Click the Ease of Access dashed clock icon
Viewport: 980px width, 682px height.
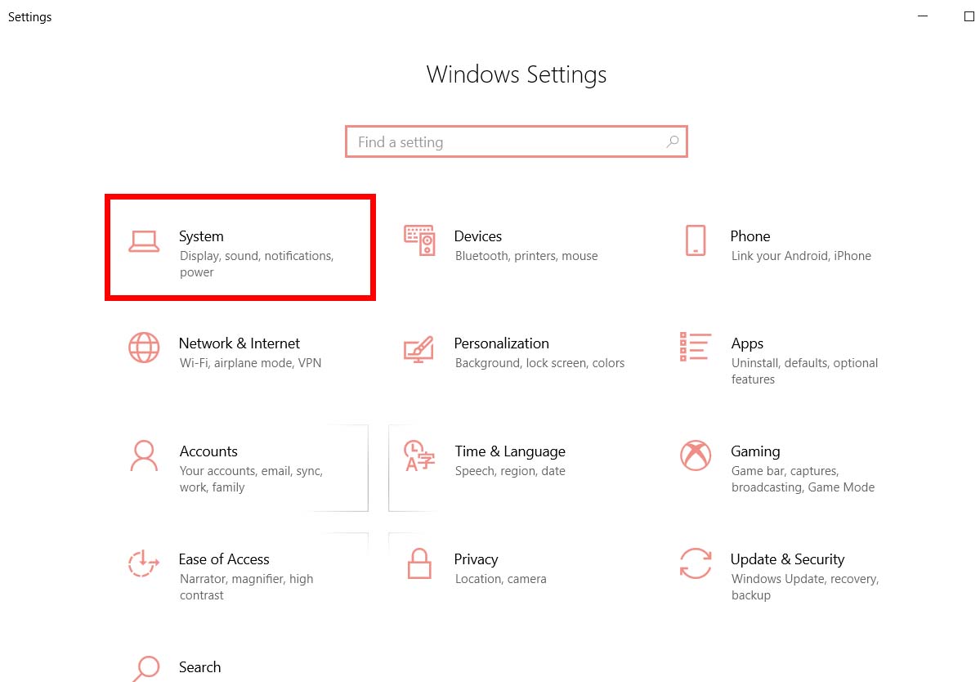click(143, 563)
